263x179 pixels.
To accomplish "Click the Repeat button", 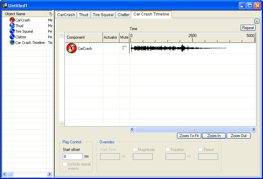I will point(248,28).
